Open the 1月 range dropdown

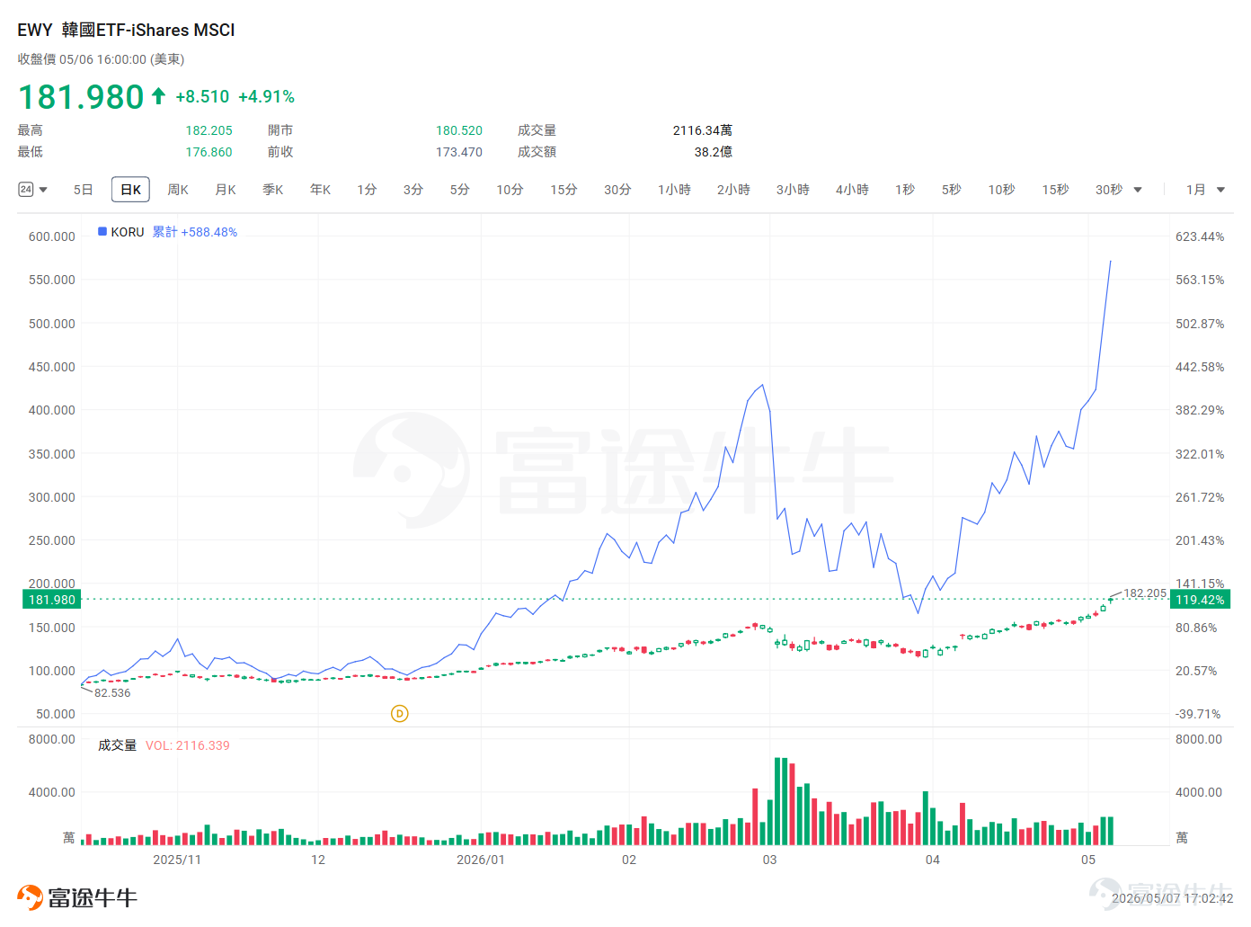(x=1205, y=190)
